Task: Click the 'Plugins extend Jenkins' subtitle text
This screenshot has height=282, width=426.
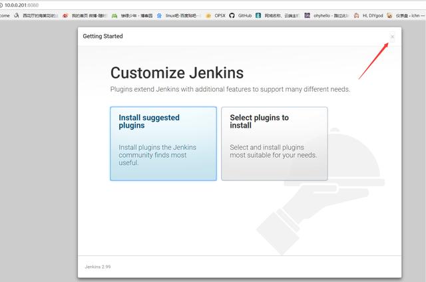Action: 230,89
